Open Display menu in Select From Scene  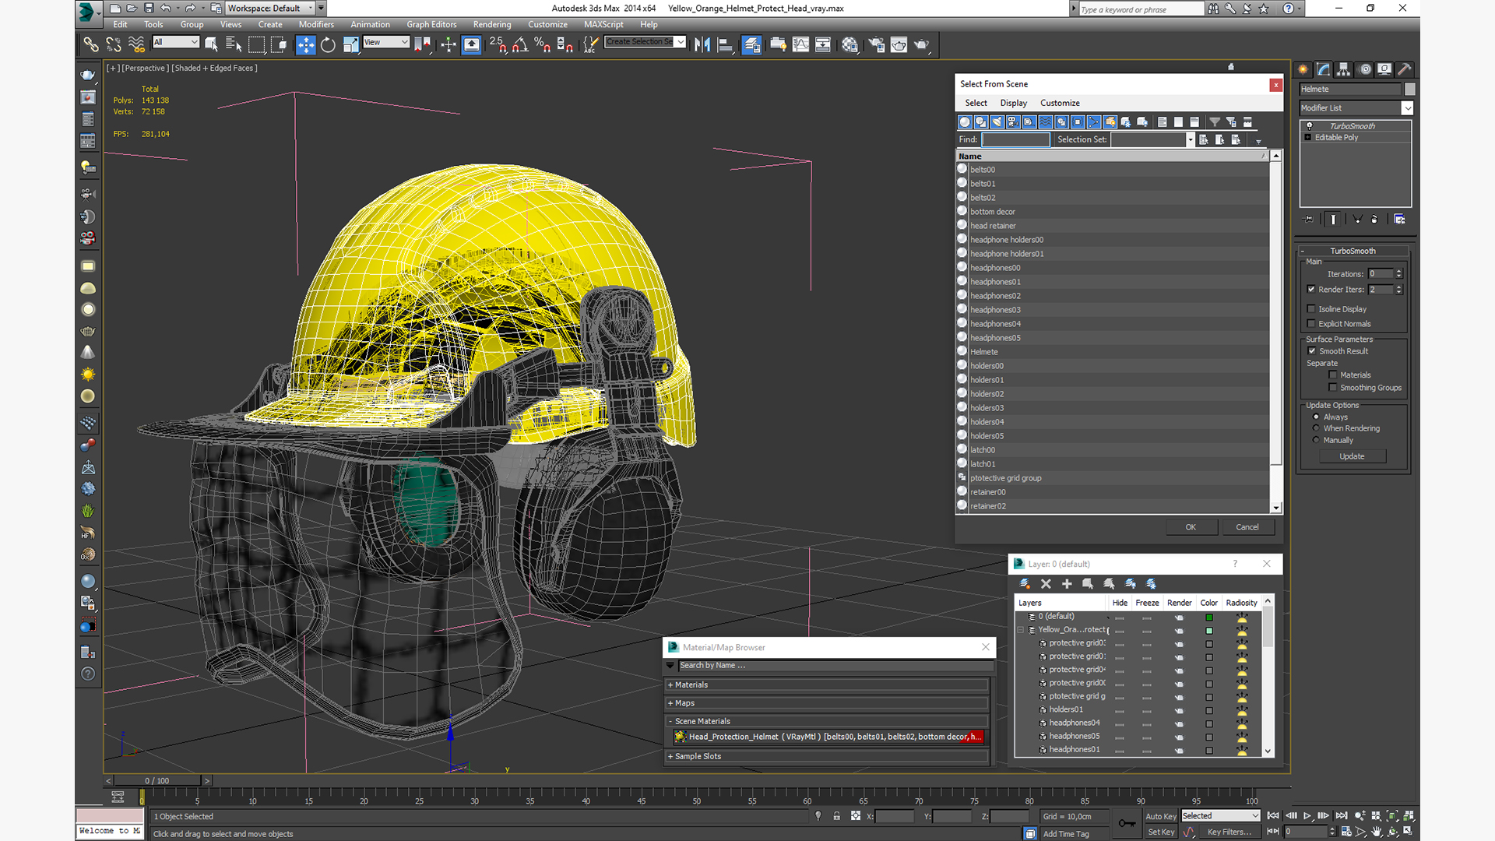(1013, 103)
